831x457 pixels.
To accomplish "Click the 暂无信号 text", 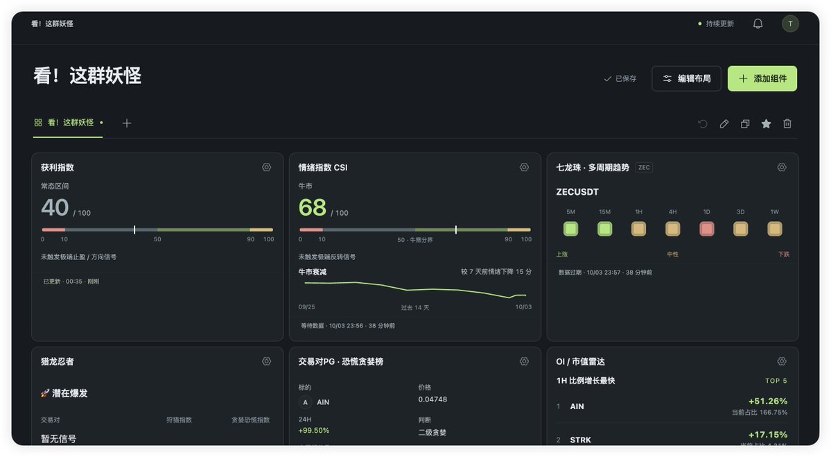I will coord(58,439).
